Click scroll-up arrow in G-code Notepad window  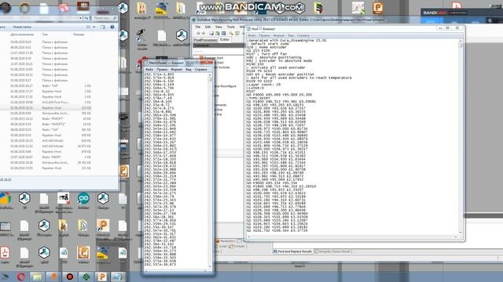(461, 42)
